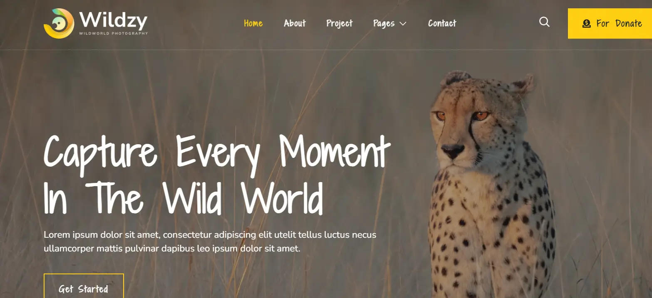This screenshot has height=298, width=652.
Task: Click the cheetah's left orange eye
Action: point(441,116)
